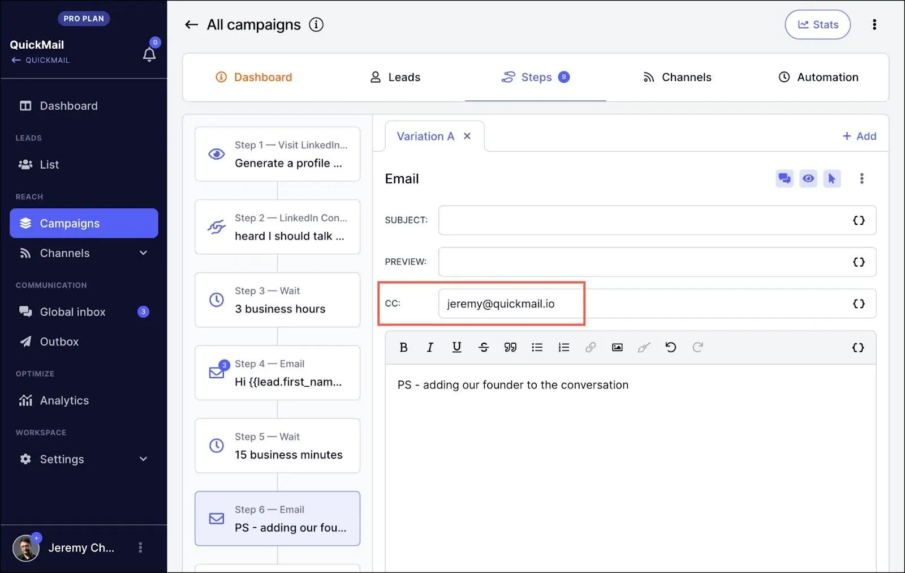This screenshot has width=905, height=573.
Task: Apply Strikethrough formatting
Action: 484,347
